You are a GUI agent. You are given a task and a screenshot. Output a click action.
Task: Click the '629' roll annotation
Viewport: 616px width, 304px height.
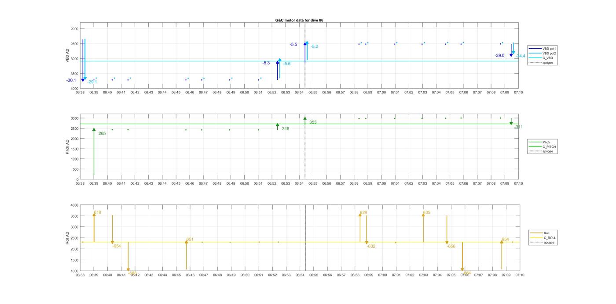[363, 213]
